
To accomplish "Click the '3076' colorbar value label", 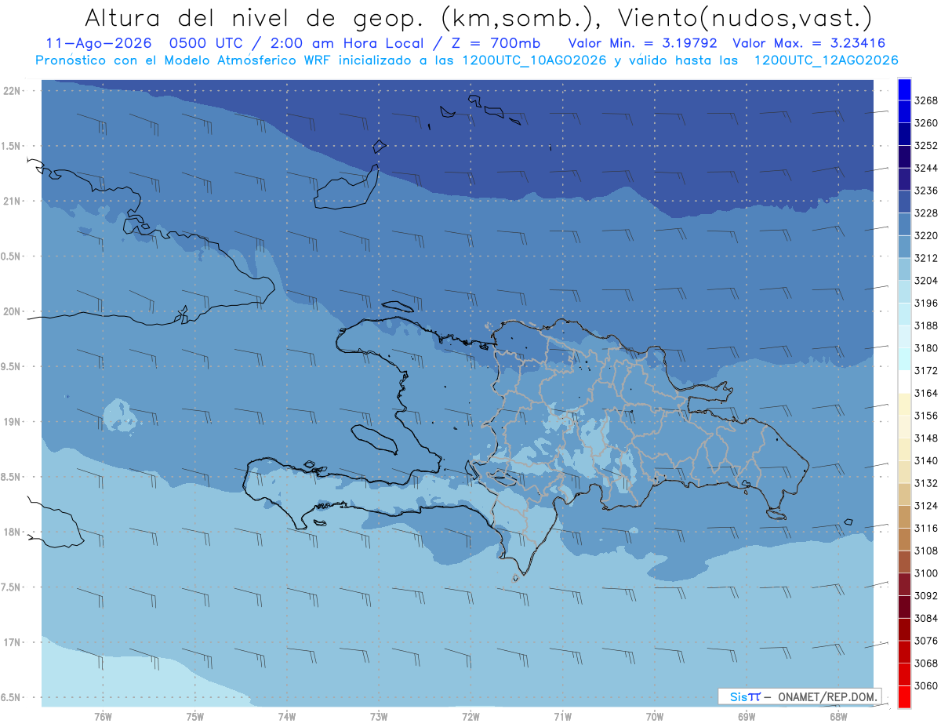I will (x=926, y=641).
